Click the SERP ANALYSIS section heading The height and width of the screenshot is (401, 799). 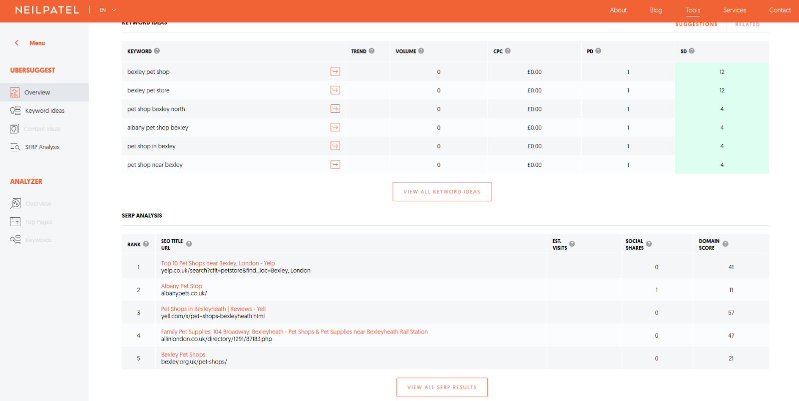coord(142,216)
